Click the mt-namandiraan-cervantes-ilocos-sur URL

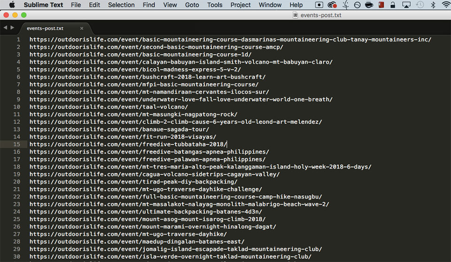coord(149,92)
